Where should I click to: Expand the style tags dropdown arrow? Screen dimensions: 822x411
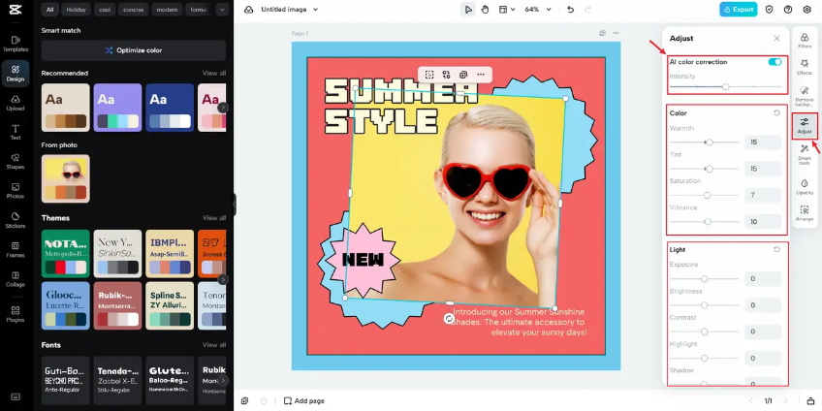point(222,10)
